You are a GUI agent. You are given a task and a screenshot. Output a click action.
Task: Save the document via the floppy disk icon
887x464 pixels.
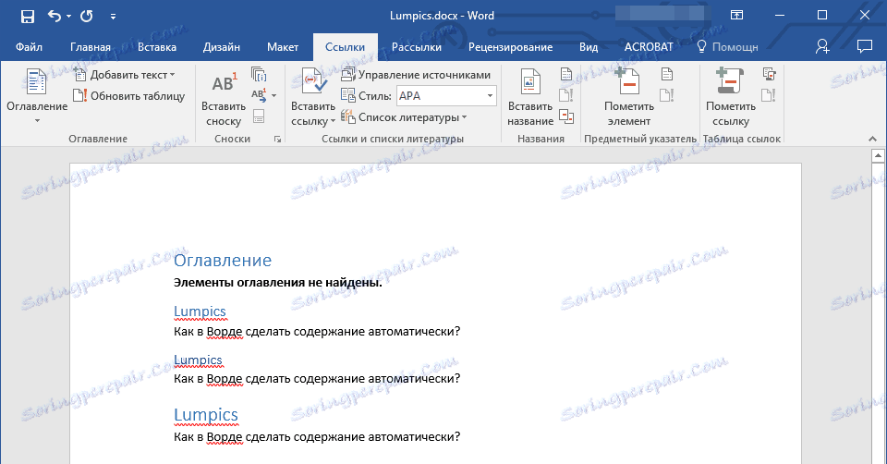click(27, 17)
